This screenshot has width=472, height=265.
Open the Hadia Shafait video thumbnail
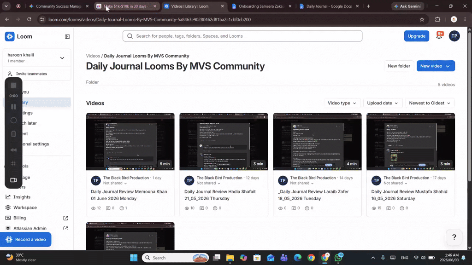pos(224,142)
